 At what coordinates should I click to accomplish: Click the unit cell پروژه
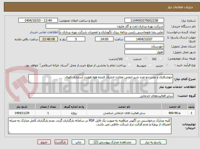pos(74,113)
